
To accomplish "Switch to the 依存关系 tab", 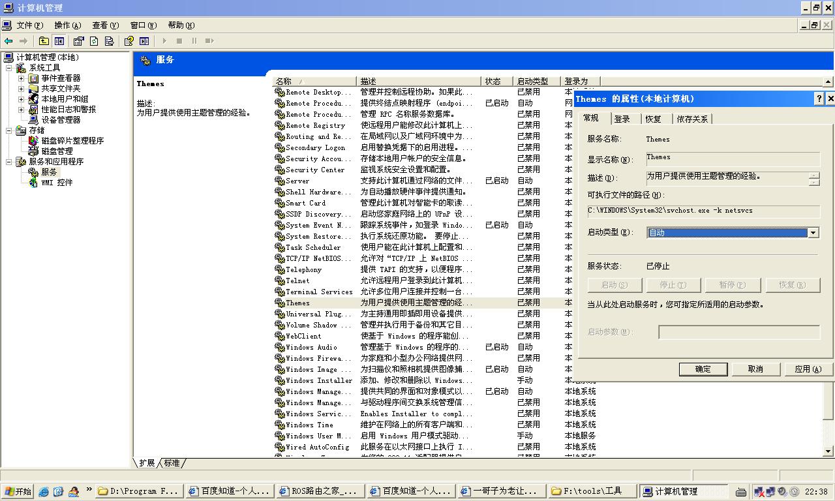I will click(x=692, y=119).
